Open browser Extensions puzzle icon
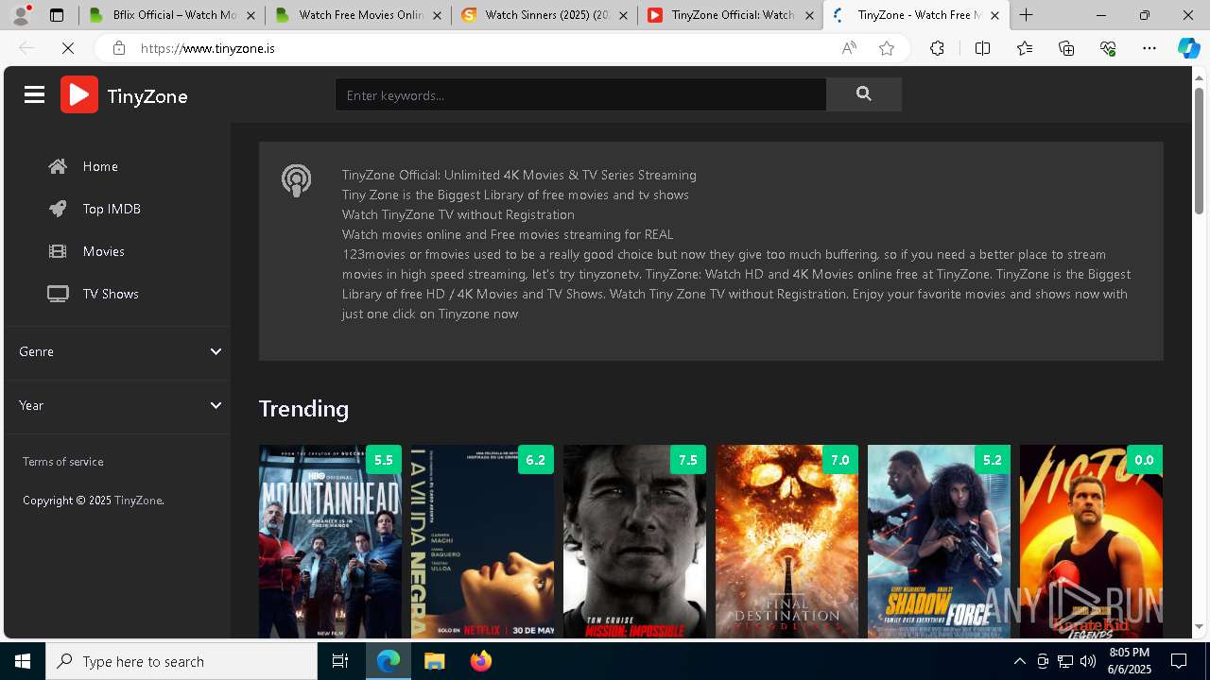 [937, 48]
